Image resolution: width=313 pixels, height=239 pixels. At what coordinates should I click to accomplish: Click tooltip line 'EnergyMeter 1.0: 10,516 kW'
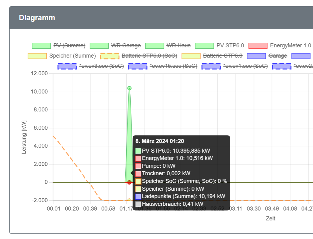coord(177,158)
